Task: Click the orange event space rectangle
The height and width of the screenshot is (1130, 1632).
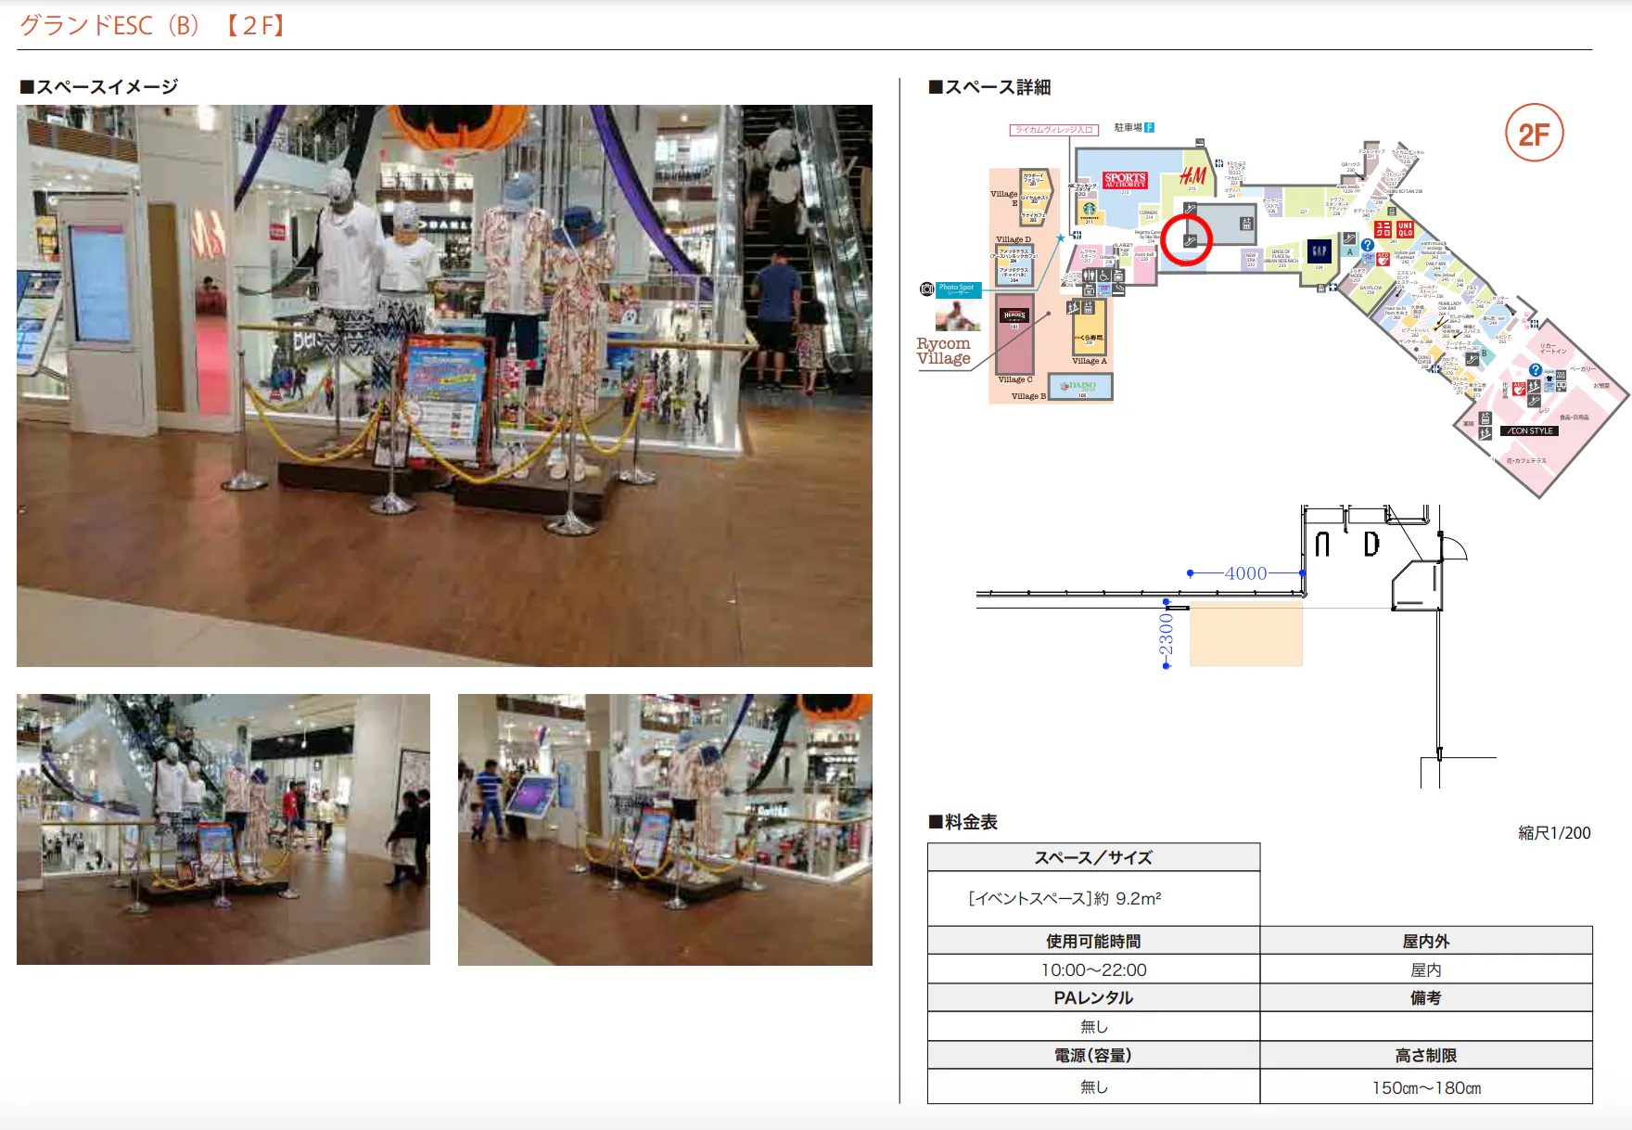Action: point(1245,635)
